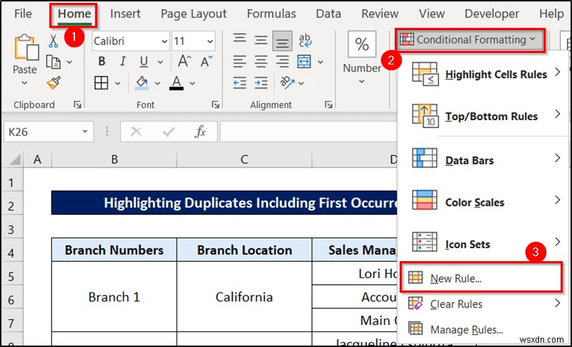Apply font color A icon
The width and height of the screenshot is (572, 347).
pos(177,83)
